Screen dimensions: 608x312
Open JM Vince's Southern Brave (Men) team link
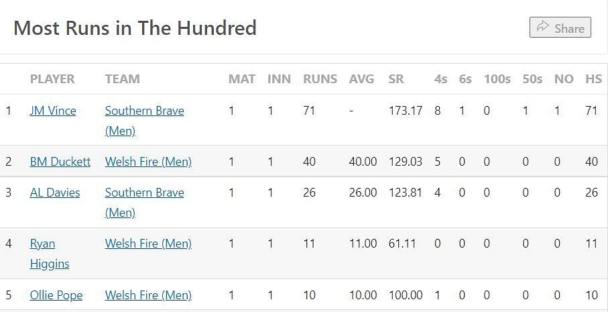coord(144,120)
